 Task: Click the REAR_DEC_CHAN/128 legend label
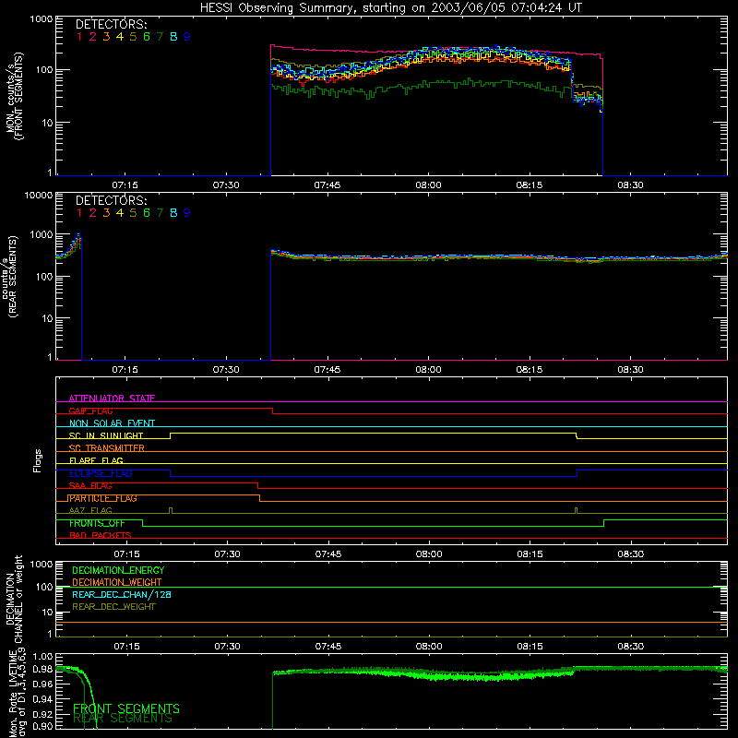(122, 594)
